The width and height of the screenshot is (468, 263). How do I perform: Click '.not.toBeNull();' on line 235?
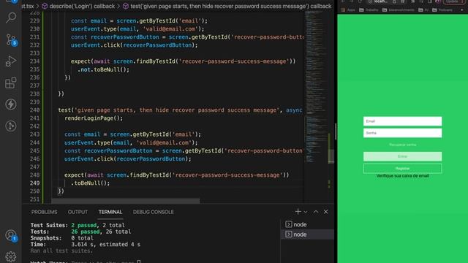click(104, 69)
